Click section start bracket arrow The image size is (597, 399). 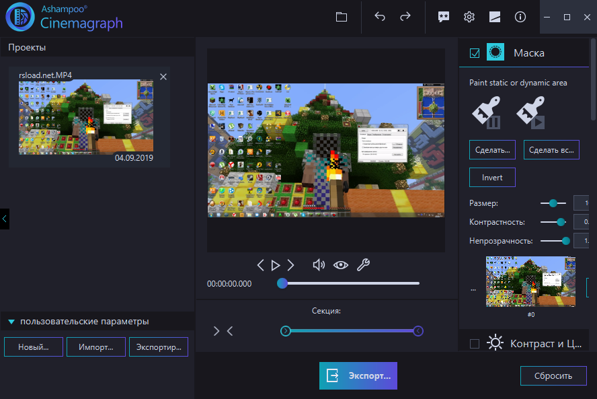216,331
